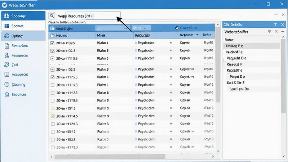The image size is (288, 162).
Task: Click the underlined Resources column header
Action: point(142,35)
